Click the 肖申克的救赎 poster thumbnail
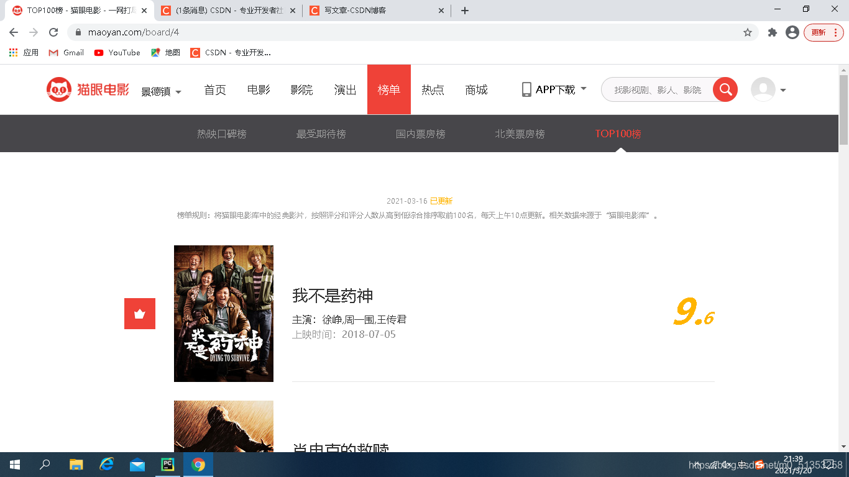Viewport: 849px width, 477px height. 224,426
